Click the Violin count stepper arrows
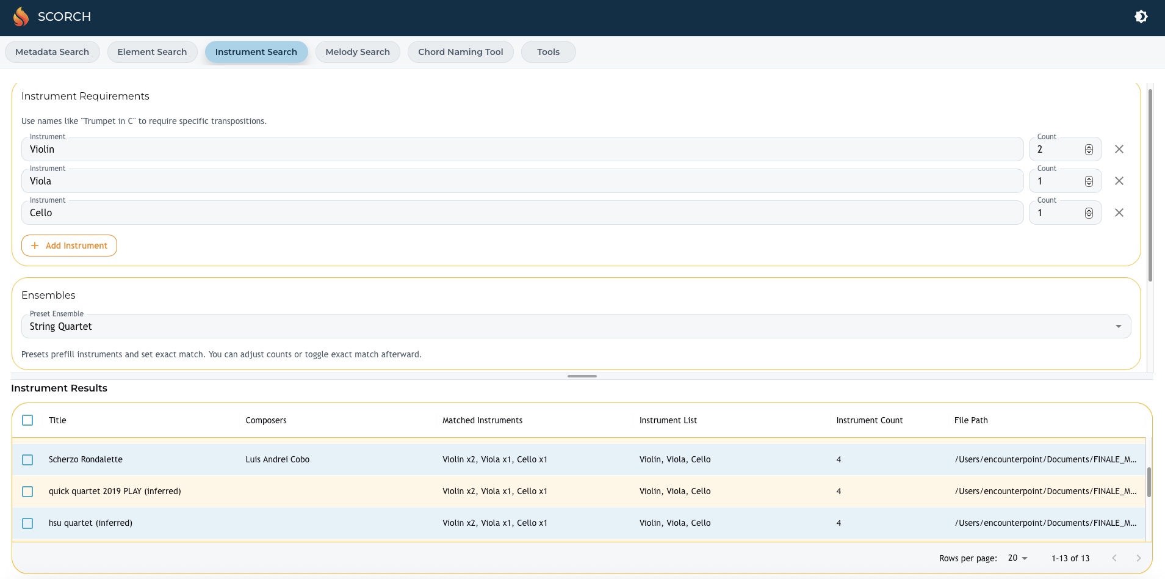The width and height of the screenshot is (1165, 579). tap(1088, 150)
